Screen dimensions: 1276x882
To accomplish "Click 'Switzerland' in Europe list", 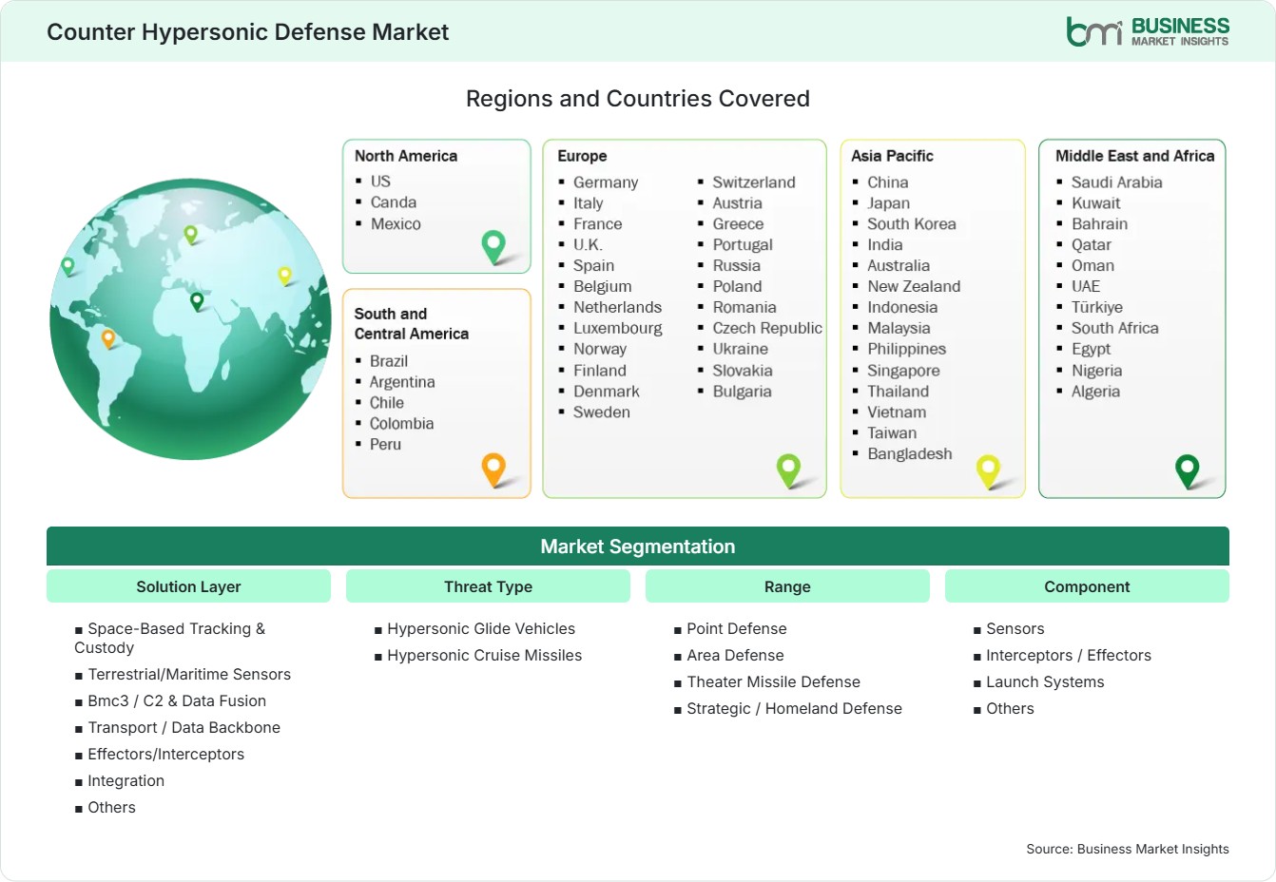I will point(754,182).
